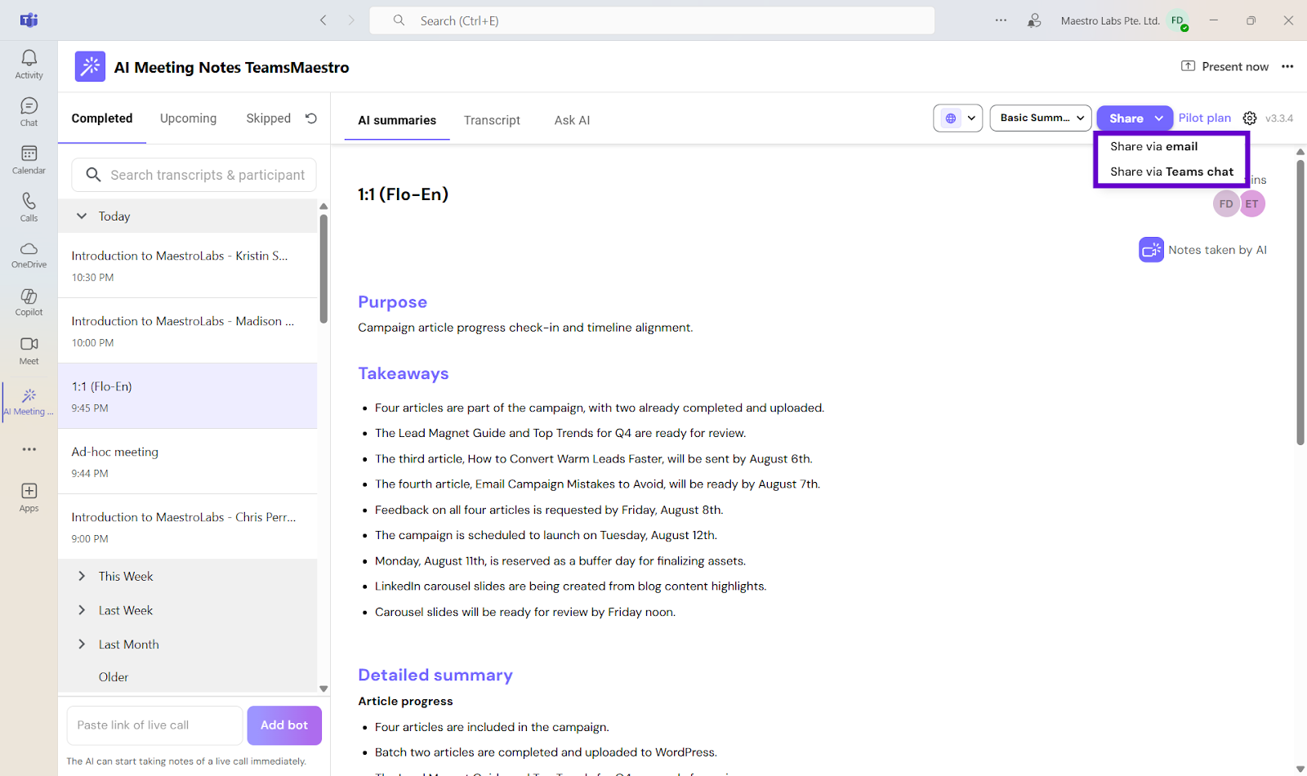Image resolution: width=1307 pixels, height=776 pixels.
Task: Click the Detailed summary heading
Action: (435, 675)
